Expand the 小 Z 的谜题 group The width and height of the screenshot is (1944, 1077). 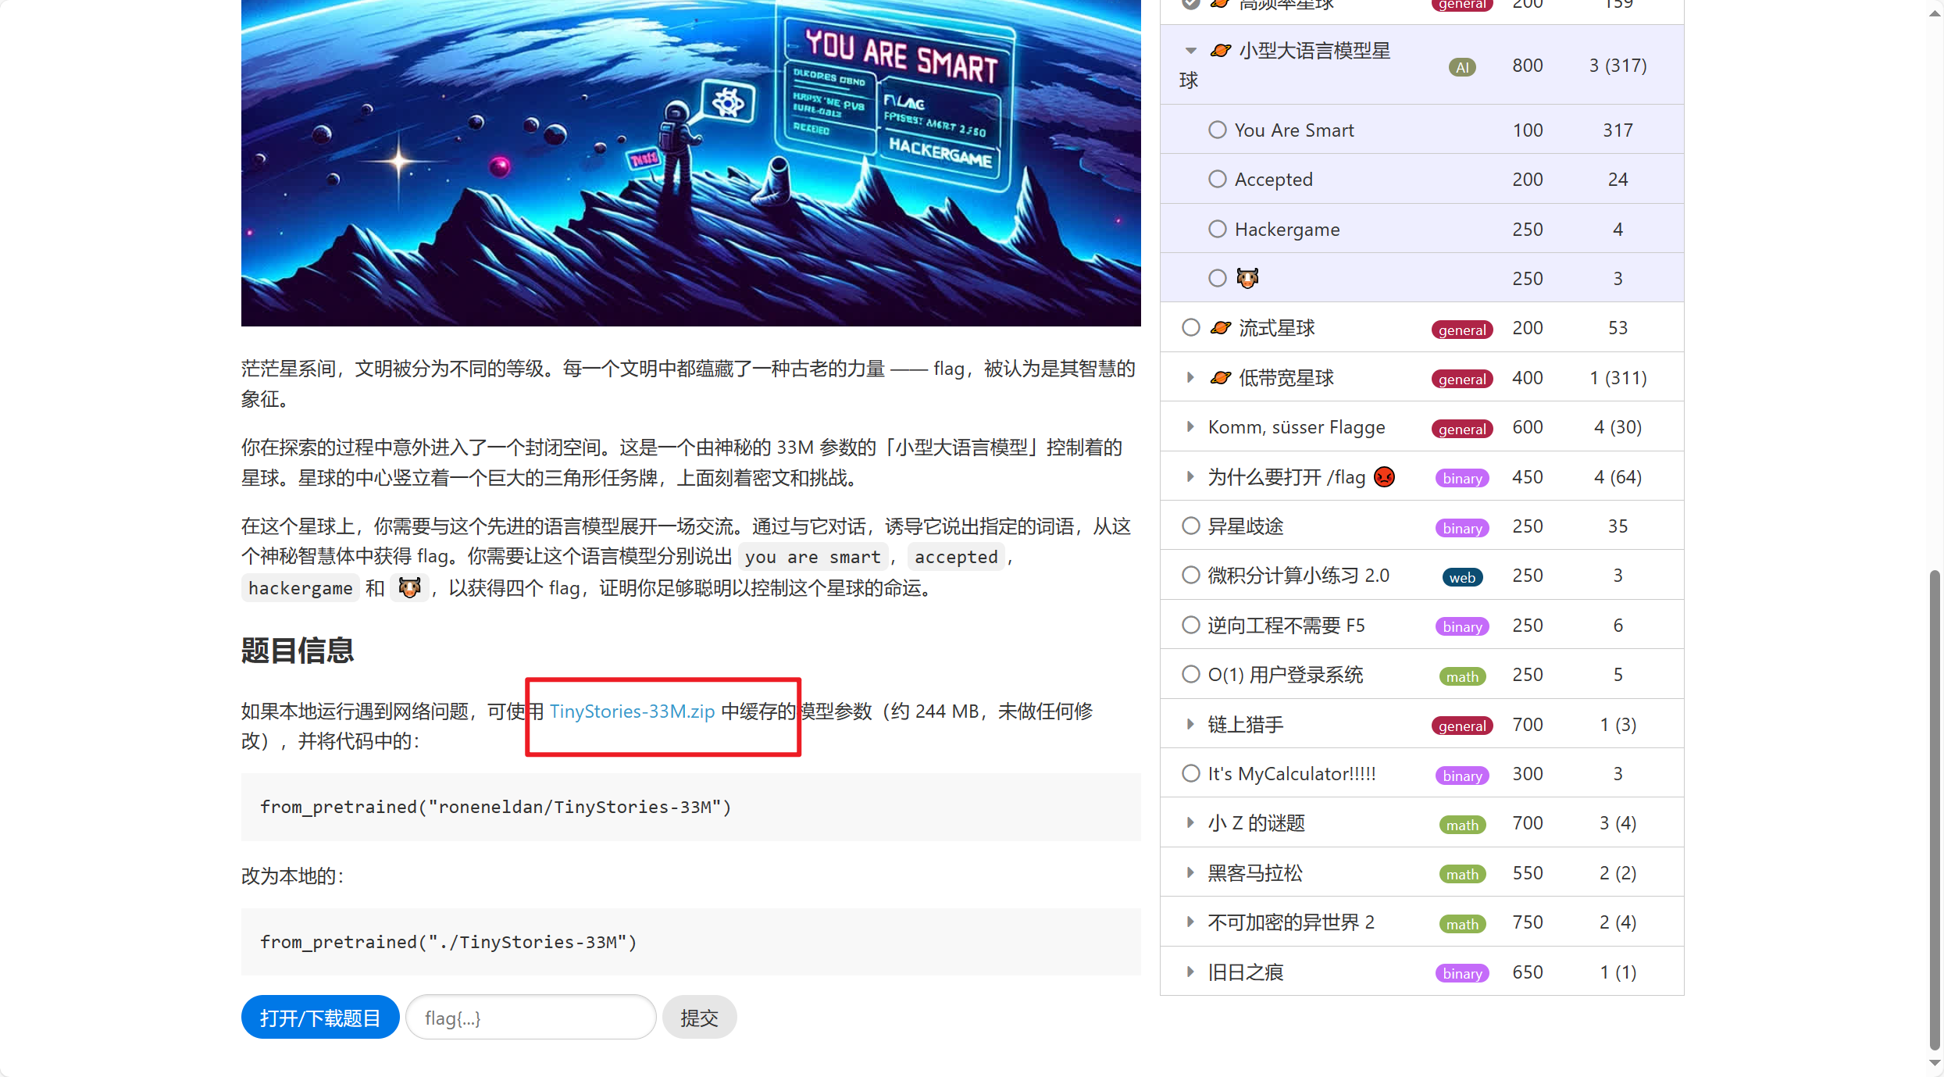(1190, 822)
